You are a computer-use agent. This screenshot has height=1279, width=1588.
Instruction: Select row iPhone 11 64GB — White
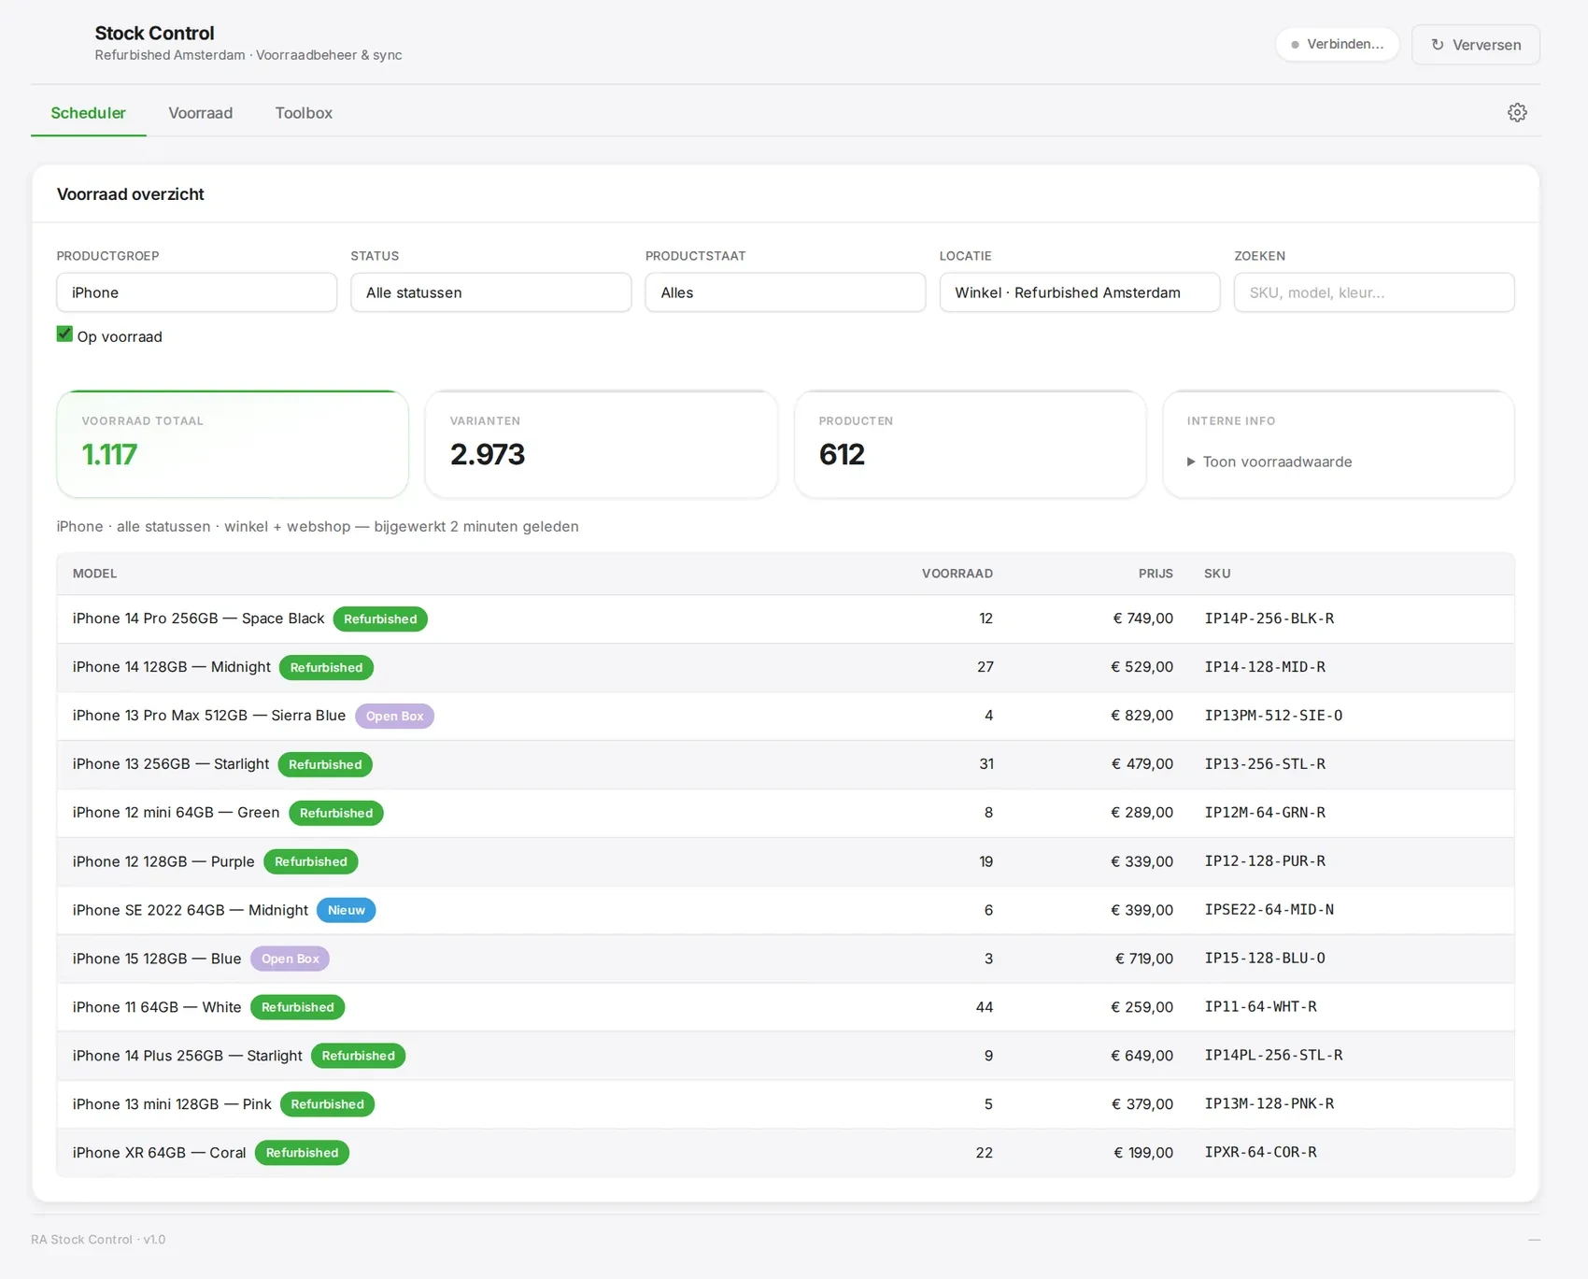[785, 1008]
